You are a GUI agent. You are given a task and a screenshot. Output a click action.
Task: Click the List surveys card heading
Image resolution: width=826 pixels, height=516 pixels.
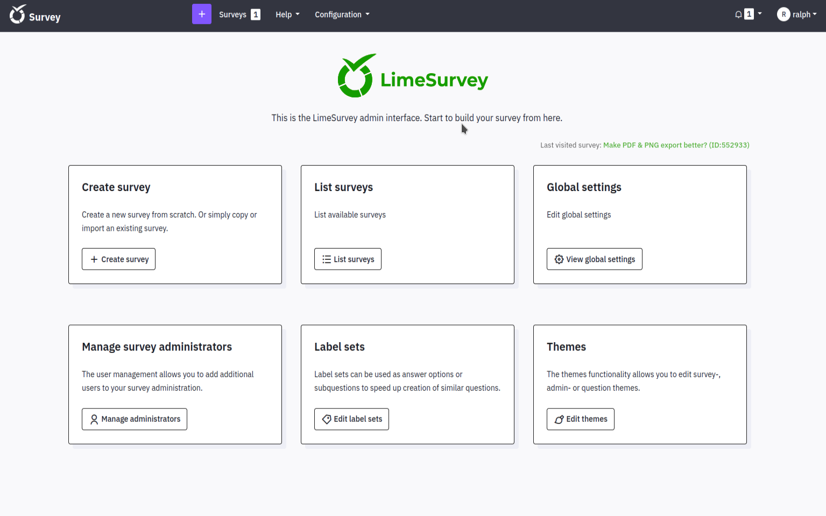click(x=343, y=187)
